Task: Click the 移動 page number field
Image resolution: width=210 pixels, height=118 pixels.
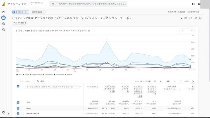Action: pos(174,81)
